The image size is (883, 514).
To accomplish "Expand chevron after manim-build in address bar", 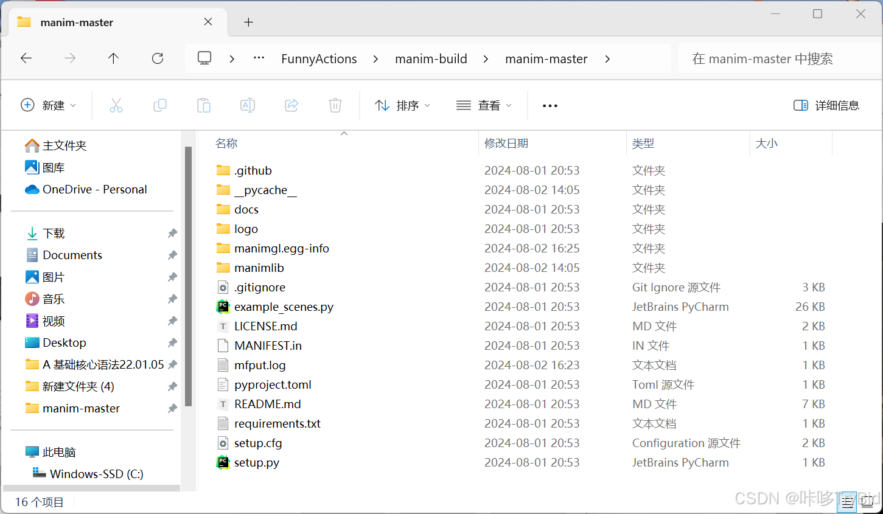I will (x=486, y=59).
